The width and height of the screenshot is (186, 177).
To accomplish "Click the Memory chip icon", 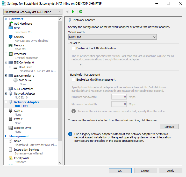I will pos(11,45).
